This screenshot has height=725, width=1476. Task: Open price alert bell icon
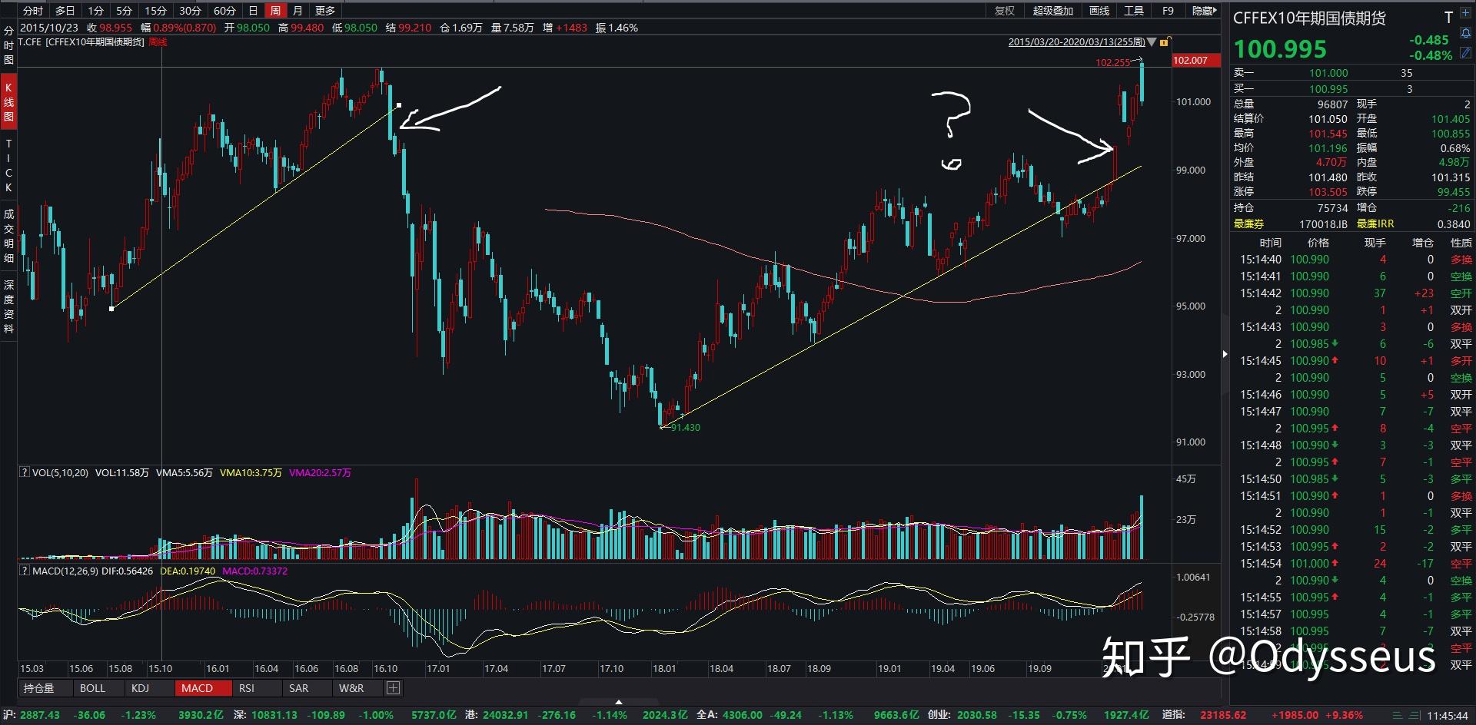point(1465,34)
